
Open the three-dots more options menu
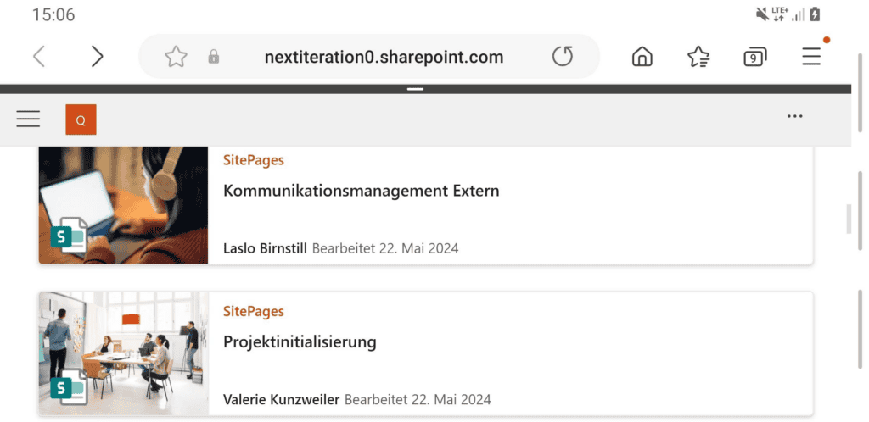coord(794,117)
